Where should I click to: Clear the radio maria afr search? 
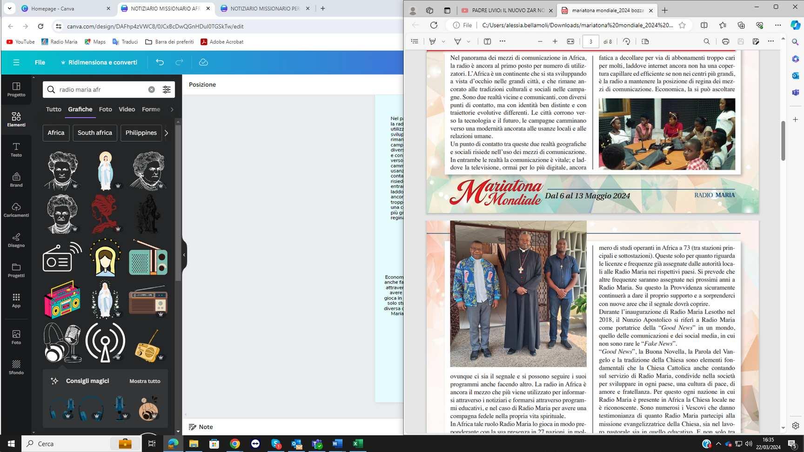point(152,90)
